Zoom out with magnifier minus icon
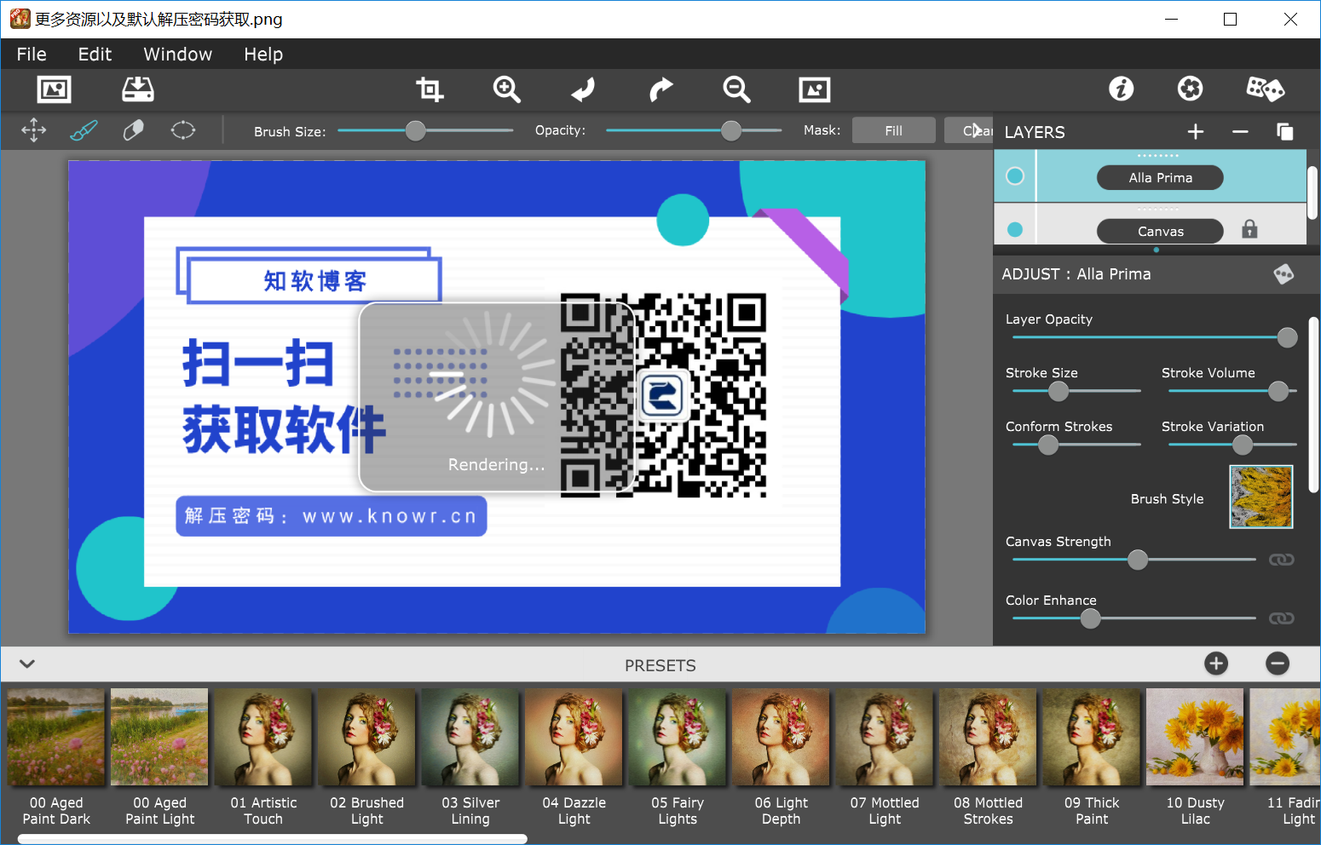Image resolution: width=1321 pixels, height=845 pixels. tap(737, 89)
